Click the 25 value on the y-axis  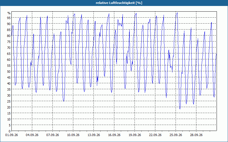coord(9,101)
